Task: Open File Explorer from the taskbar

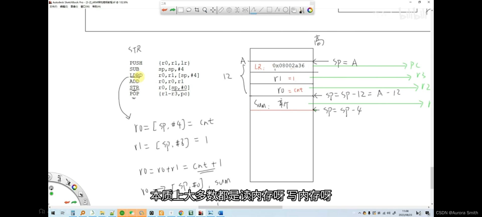Action: [x=102, y=213]
